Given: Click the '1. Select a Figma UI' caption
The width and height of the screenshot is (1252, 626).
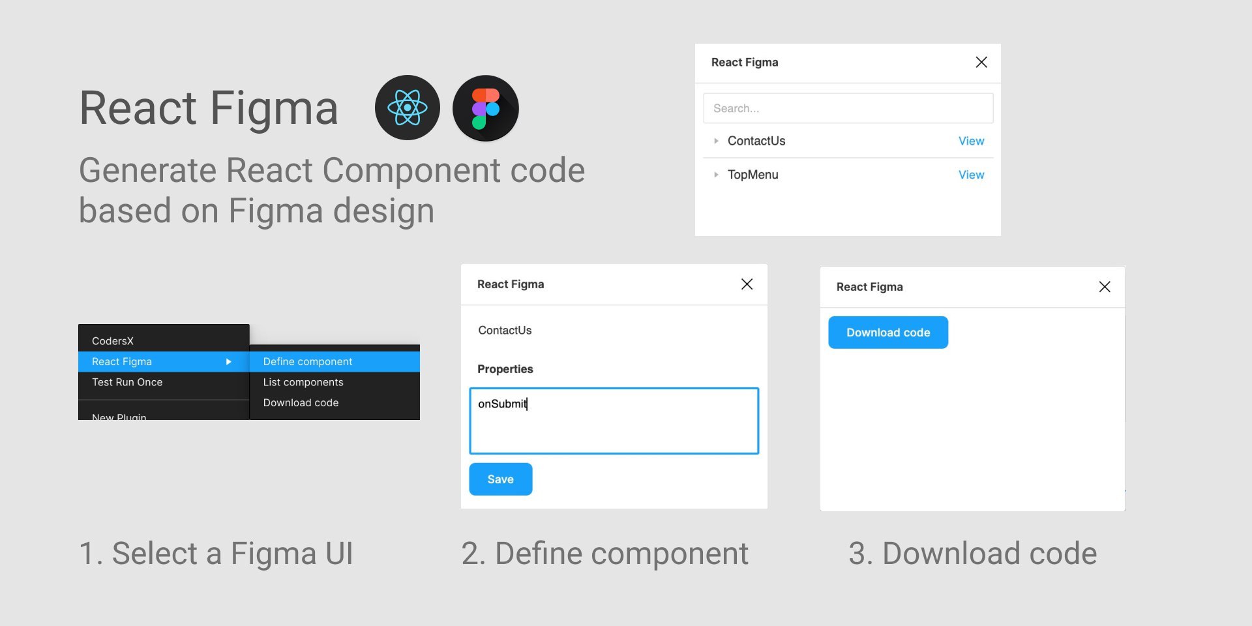Looking at the screenshot, I should click(x=216, y=554).
